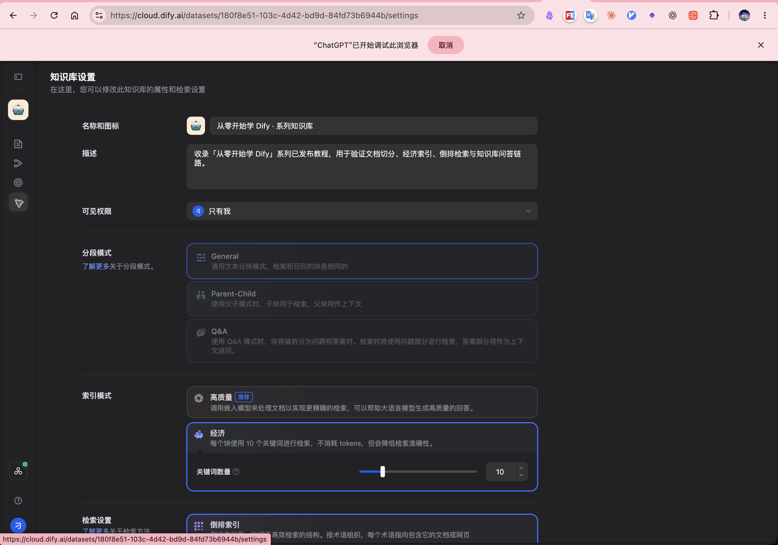The width and height of the screenshot is (778, 545).
Task: Click the ChatGPT extension icon
Action: point(672,15)
